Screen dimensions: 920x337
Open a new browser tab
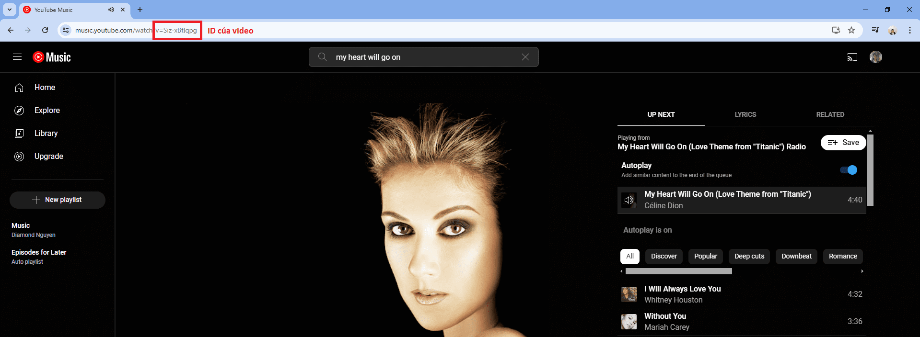[140, 10]
